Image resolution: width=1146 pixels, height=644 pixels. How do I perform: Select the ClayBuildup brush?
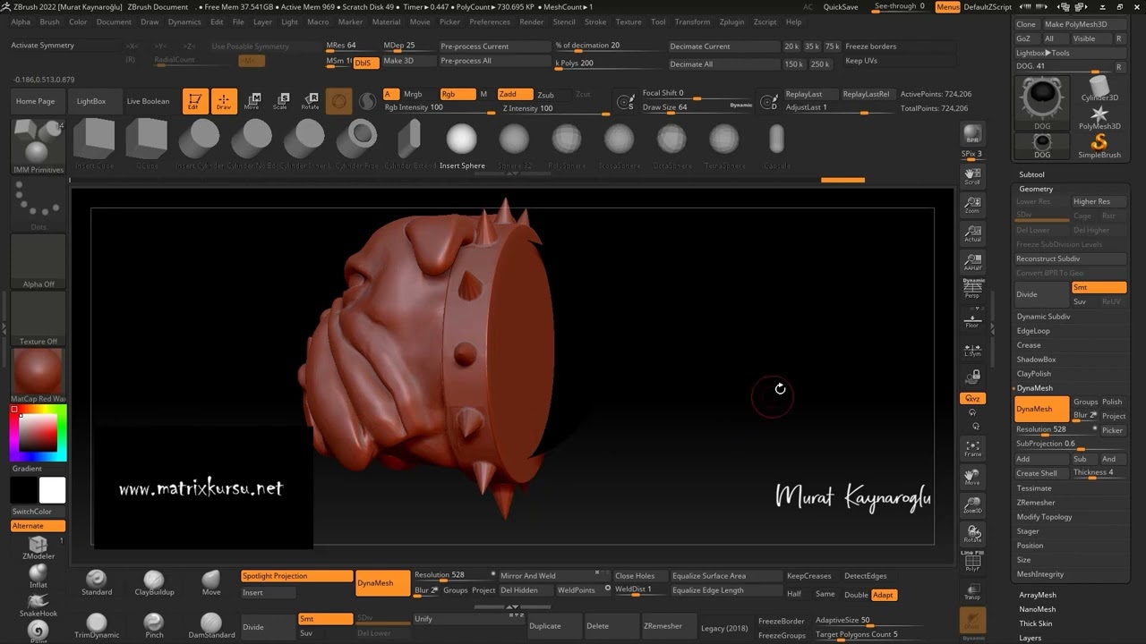pyautogui.click(x=154, y=582)
